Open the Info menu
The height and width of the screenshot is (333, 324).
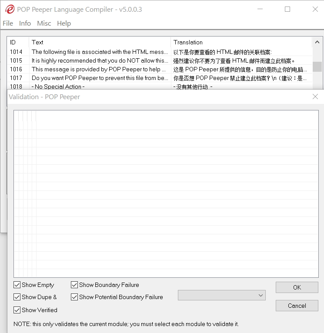pos(25,23)
